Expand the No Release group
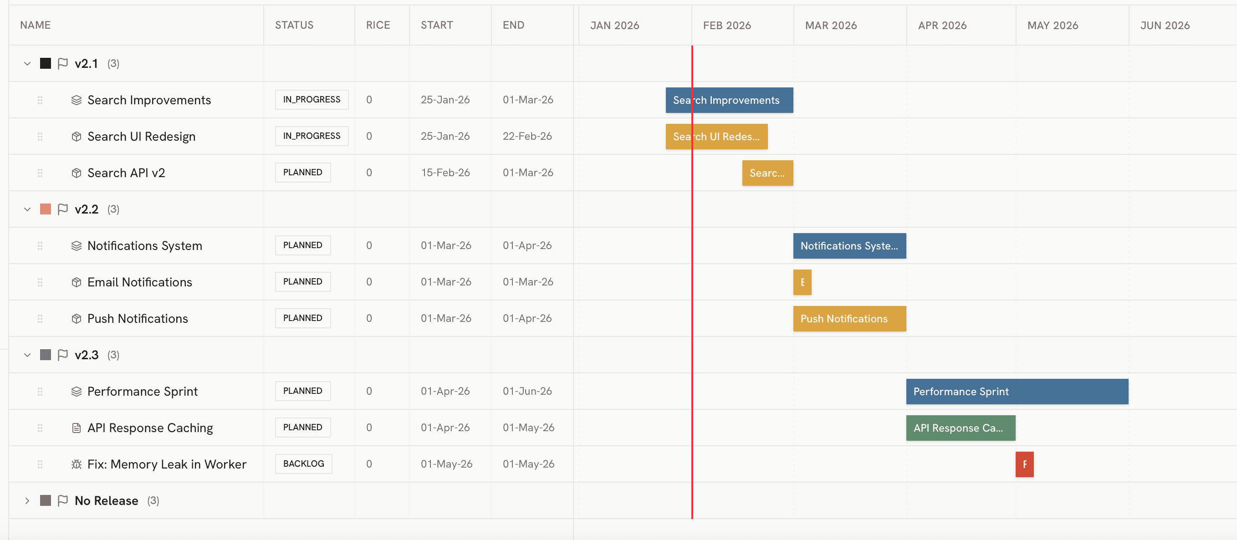 [27, 500]
